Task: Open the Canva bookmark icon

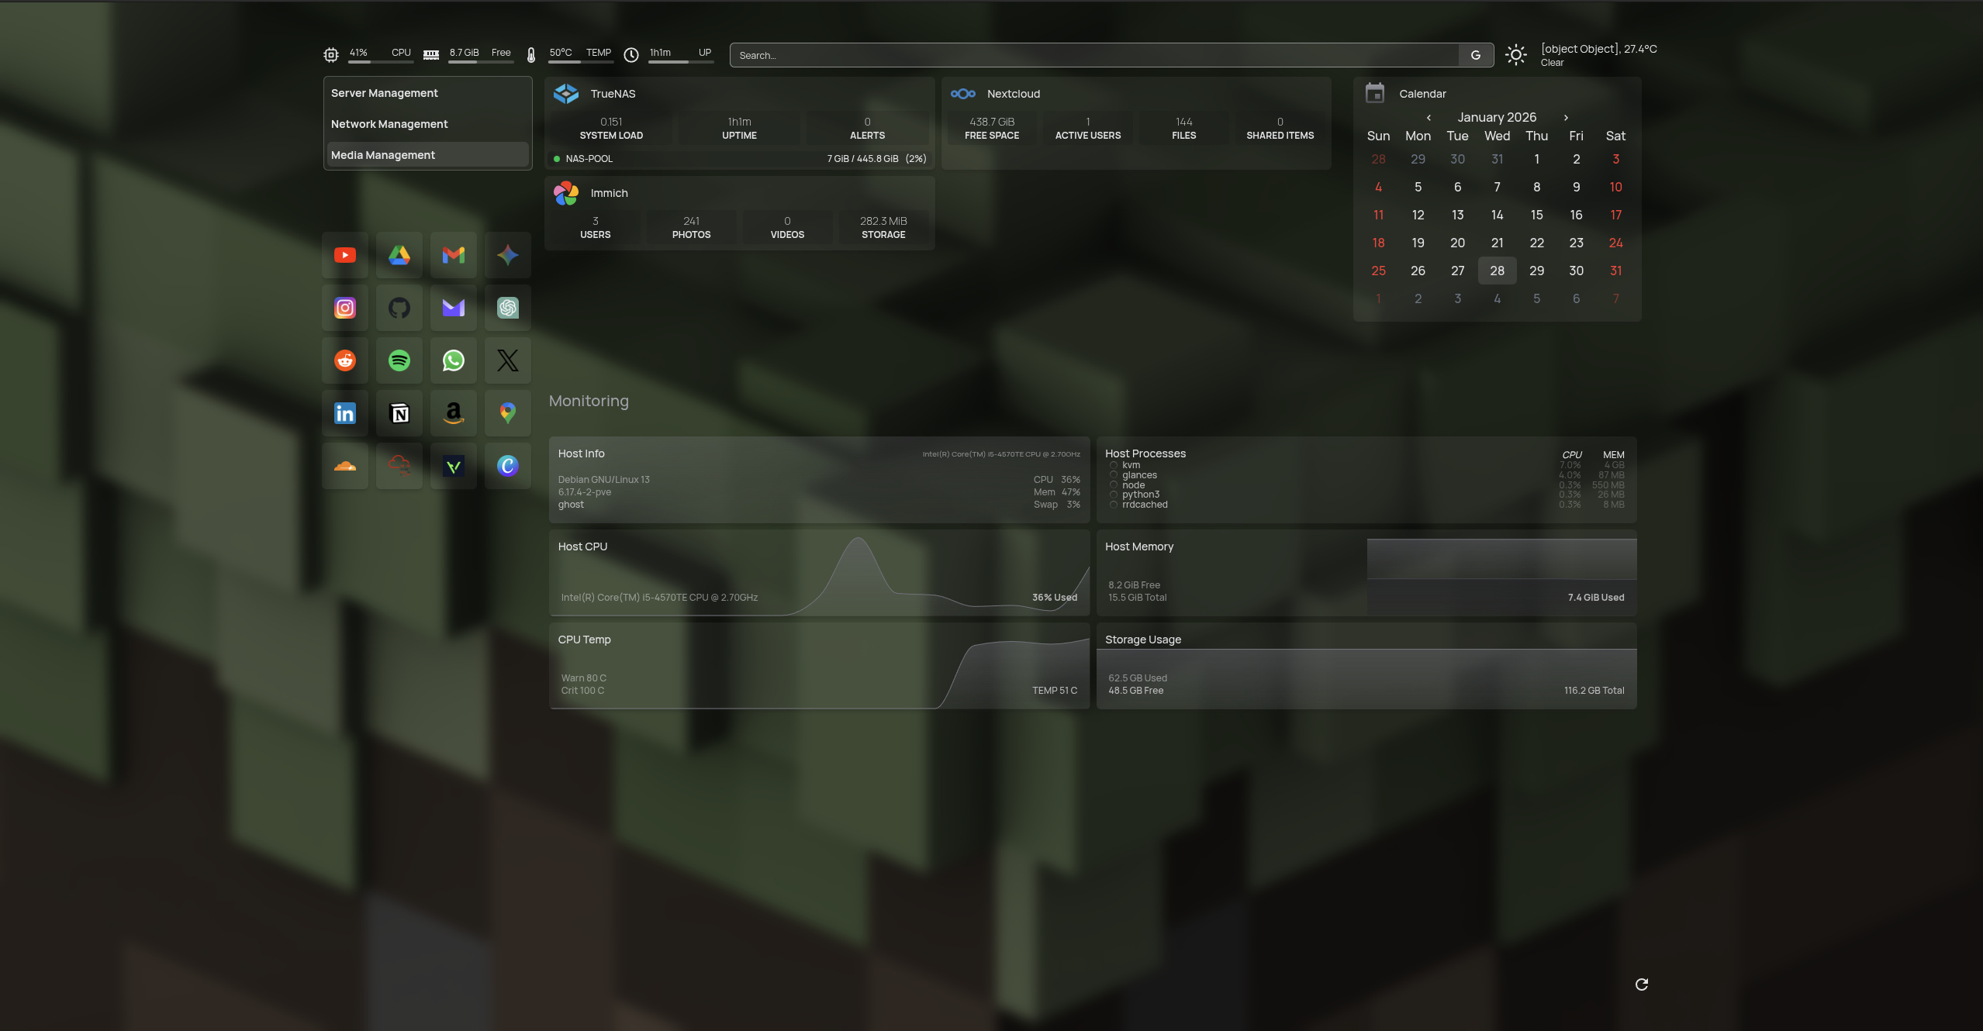Action: click(x=508, y=466)
